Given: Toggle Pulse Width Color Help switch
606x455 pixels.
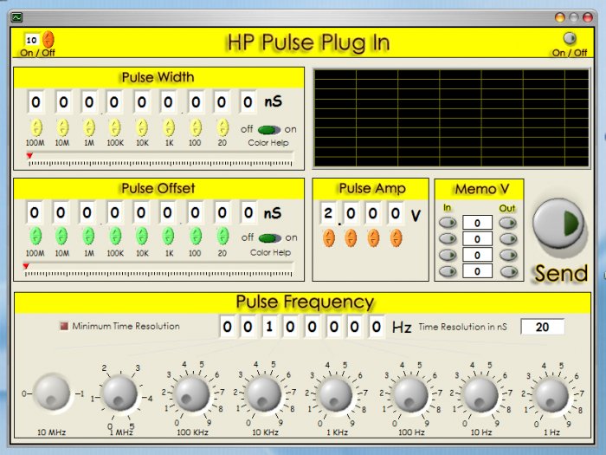Looking at the screenshot, I should point(269,130).
